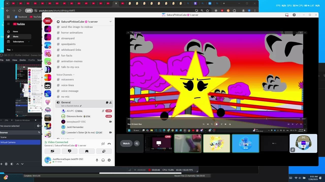Open Discord help question mark
The height and width of the screenshot is (182, 325).
tap(294, 15)
